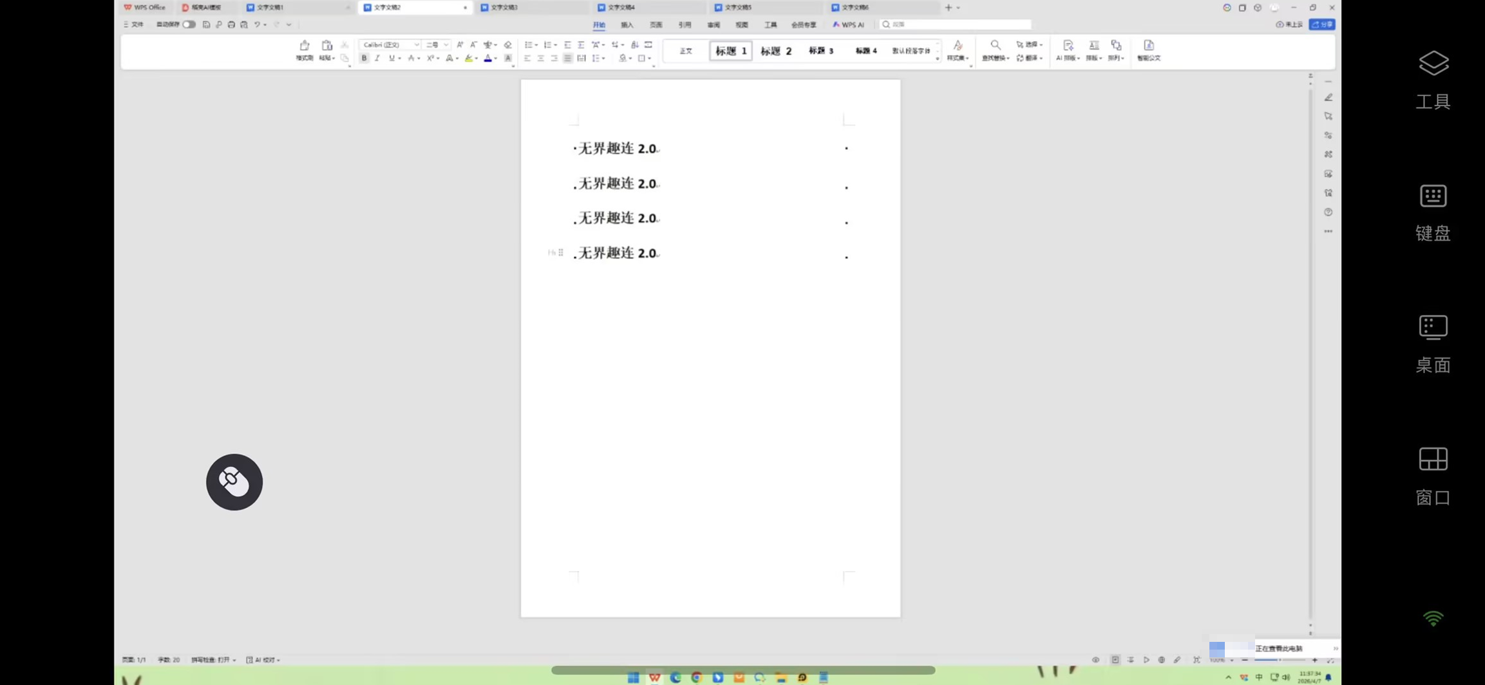This screenshot has height=685, width=1485.
Task: Open the spell check status dropdown
Action: [214, 660]
